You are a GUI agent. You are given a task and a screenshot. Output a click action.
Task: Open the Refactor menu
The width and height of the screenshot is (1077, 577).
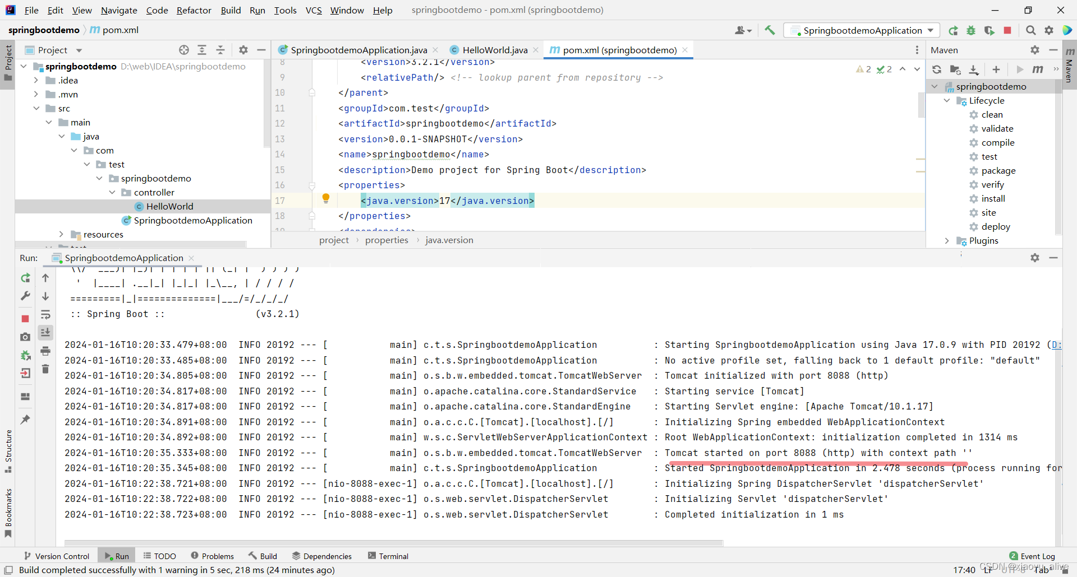tap(194, 10)
